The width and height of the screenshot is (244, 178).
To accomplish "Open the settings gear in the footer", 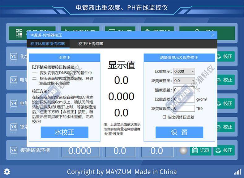I will tap(7, 171).
